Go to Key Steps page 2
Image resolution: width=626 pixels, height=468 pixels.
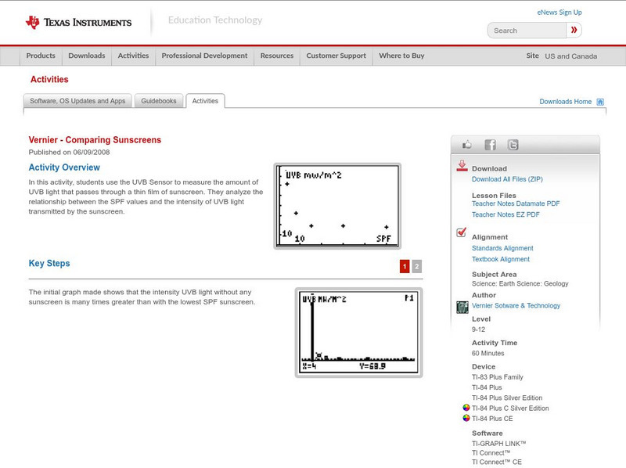417,266
